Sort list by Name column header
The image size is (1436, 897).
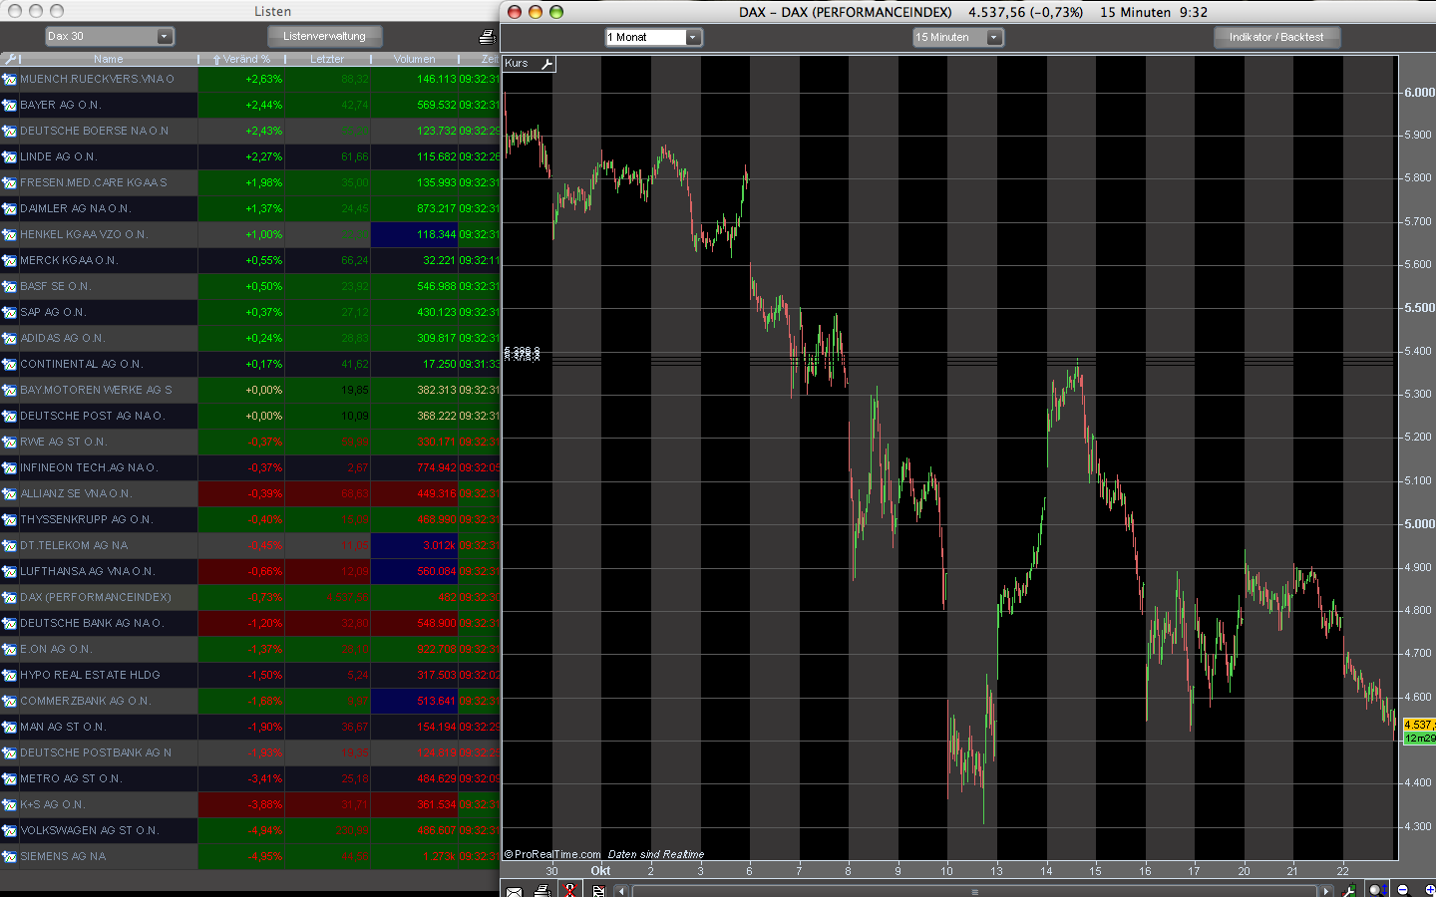tap(109, 59)
